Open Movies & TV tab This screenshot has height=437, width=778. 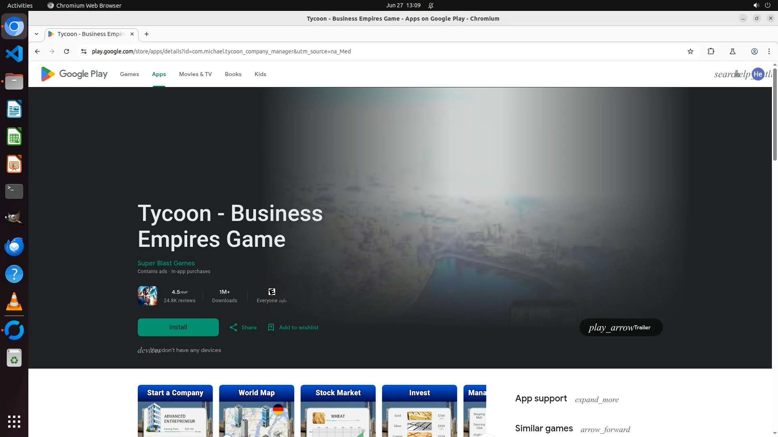[195, 74]
